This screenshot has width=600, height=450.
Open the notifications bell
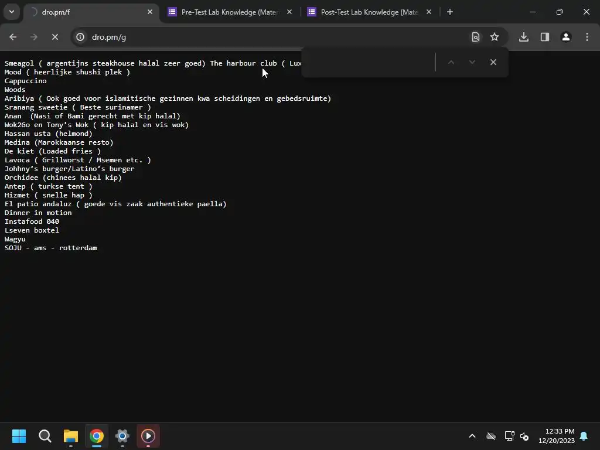pyautogui.click(x=584, y=436)
